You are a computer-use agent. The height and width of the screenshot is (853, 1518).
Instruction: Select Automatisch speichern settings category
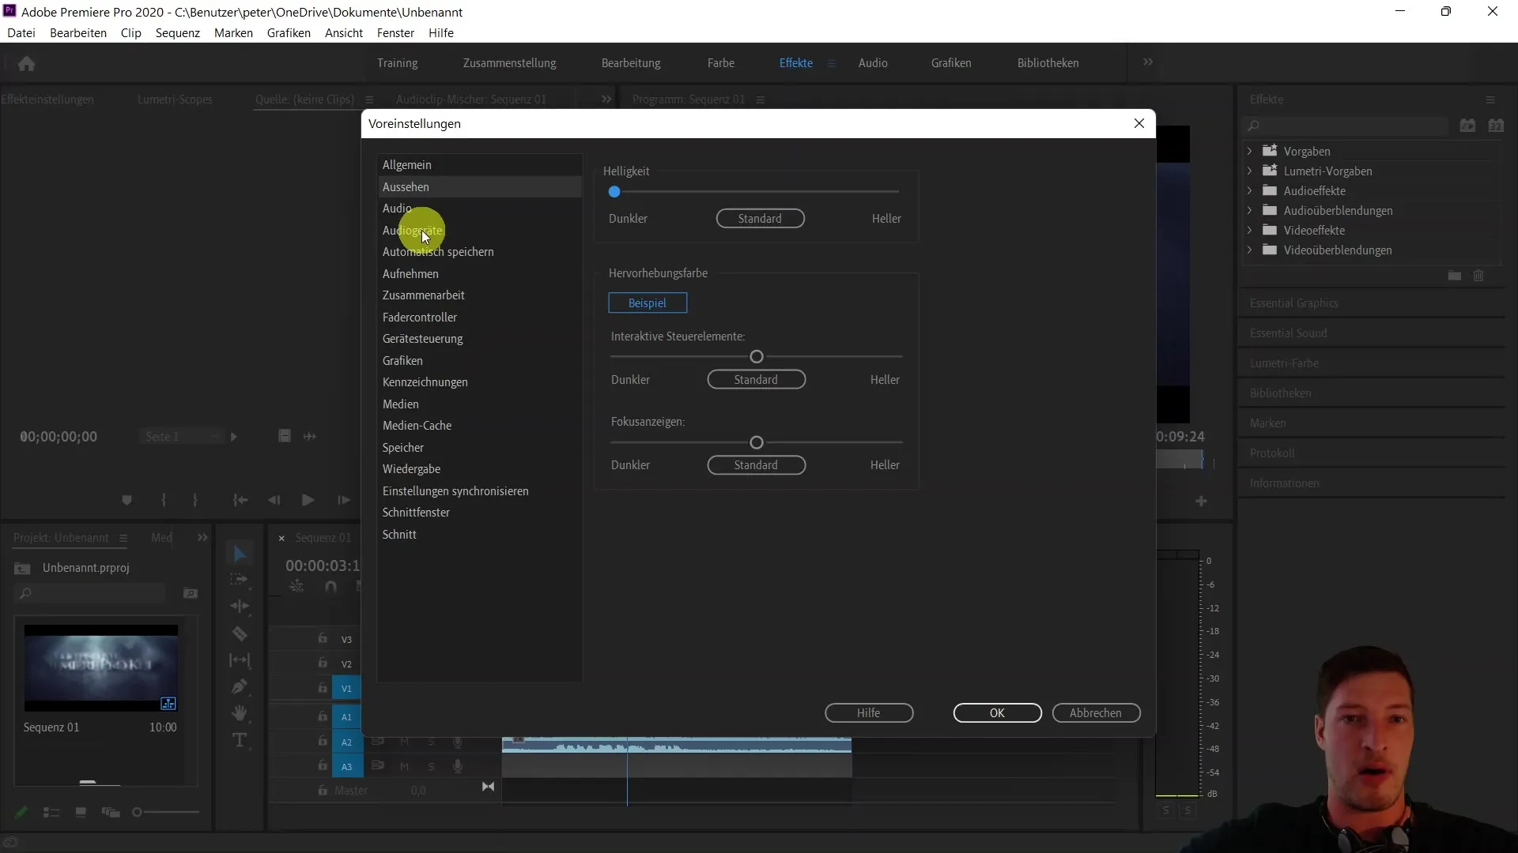coord(438,251)
